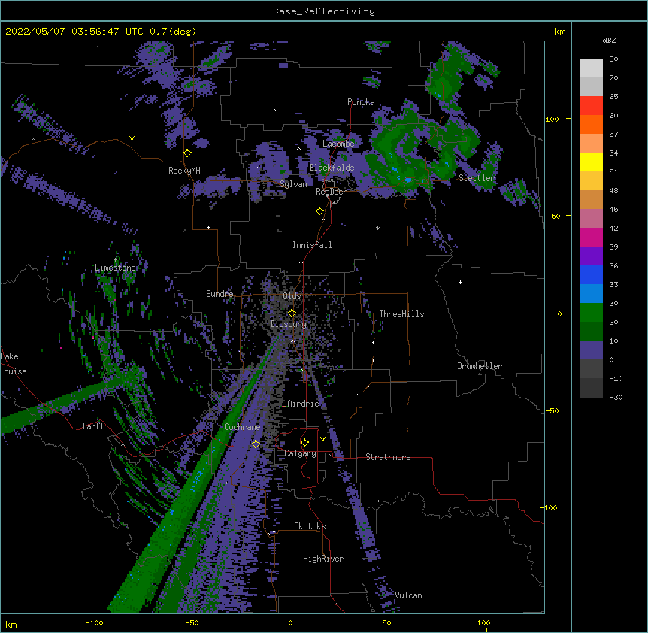Click the Base_Reflectivity title
648x633 pixels.
click(324, 11)
